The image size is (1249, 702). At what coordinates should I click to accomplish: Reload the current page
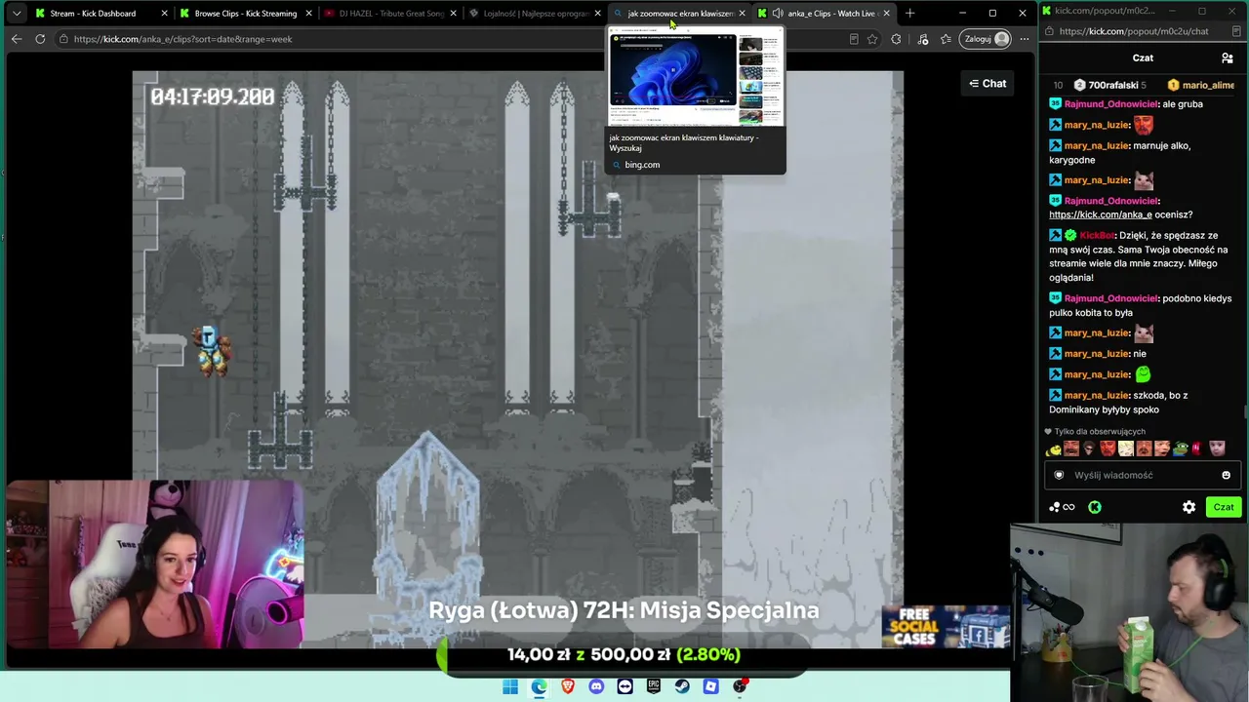tap(40, 39)
